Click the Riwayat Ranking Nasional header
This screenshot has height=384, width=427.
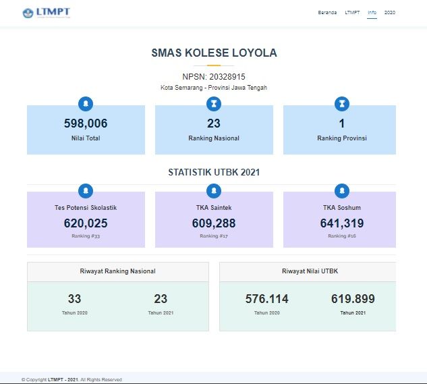(x=118, y=271)
